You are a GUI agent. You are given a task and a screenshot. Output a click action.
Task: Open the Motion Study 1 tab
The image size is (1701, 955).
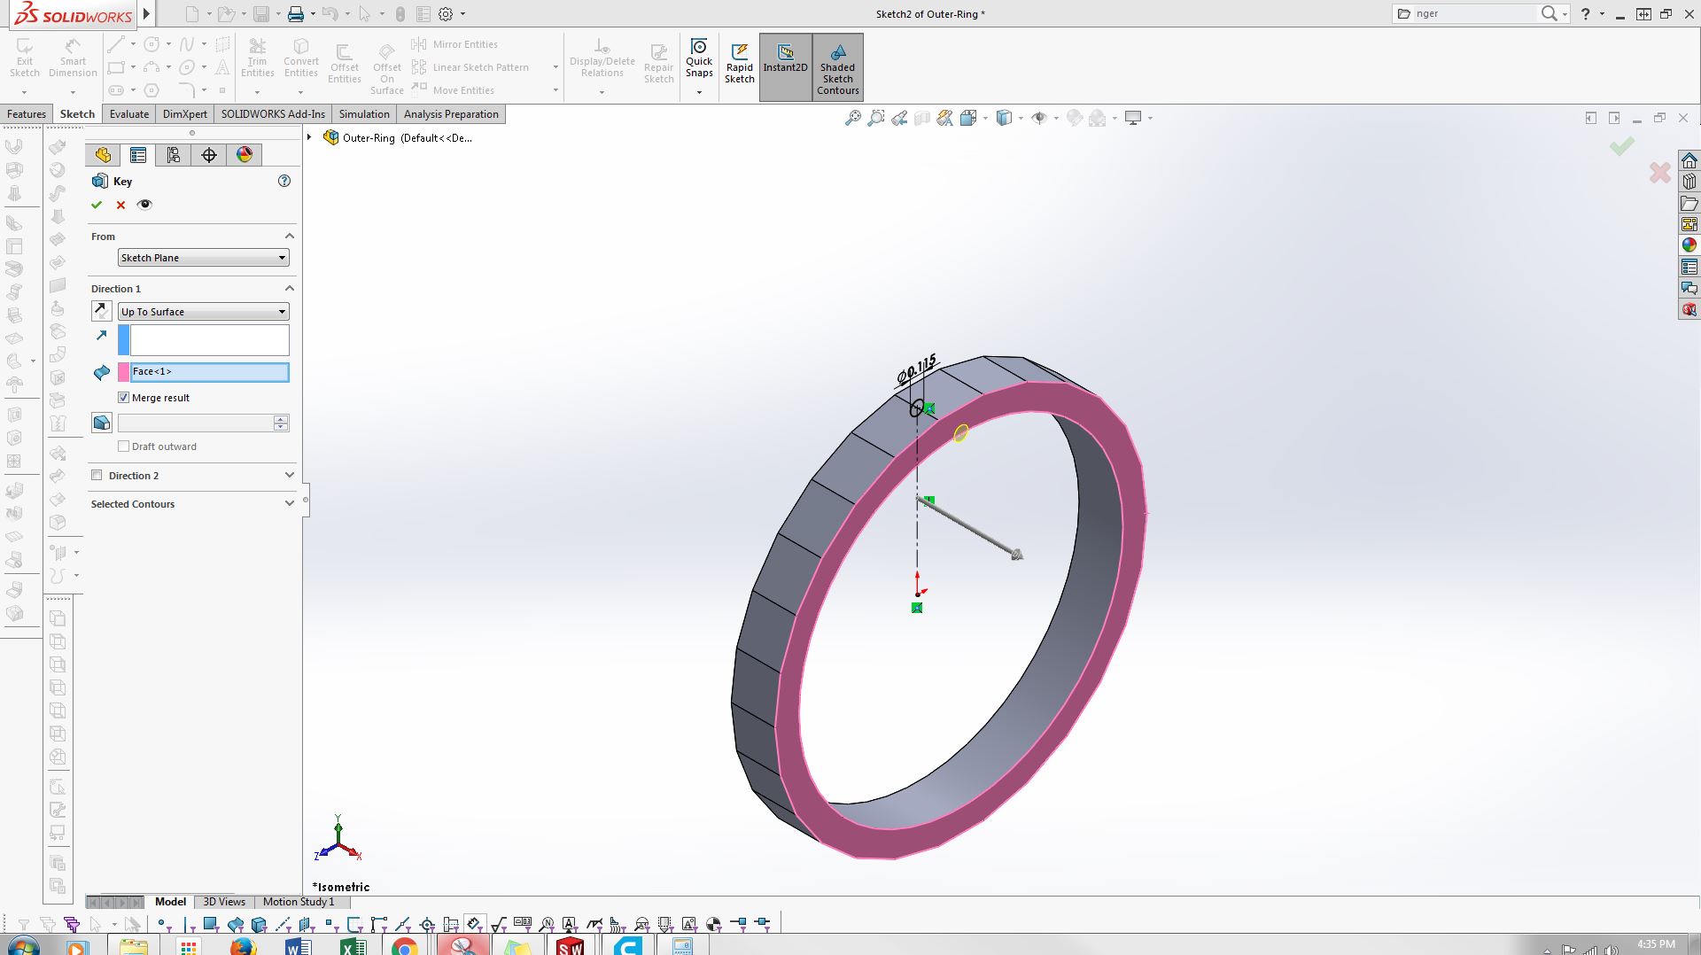[x=299, y=902]
